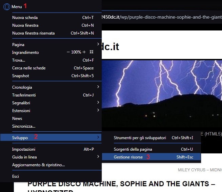Image resolution: width=222 pixels, height=192 pixels.
Task: Select Aggiornamento & ripristino...
Action: point(51,165)
